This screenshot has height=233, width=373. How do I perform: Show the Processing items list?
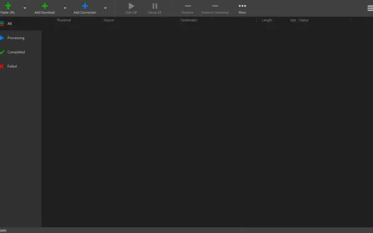pos(21,38)
